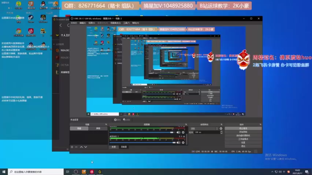Remove selected scene with minus icon
The height and width of the screenshot is (175, 312).
(x=76, y=147)
